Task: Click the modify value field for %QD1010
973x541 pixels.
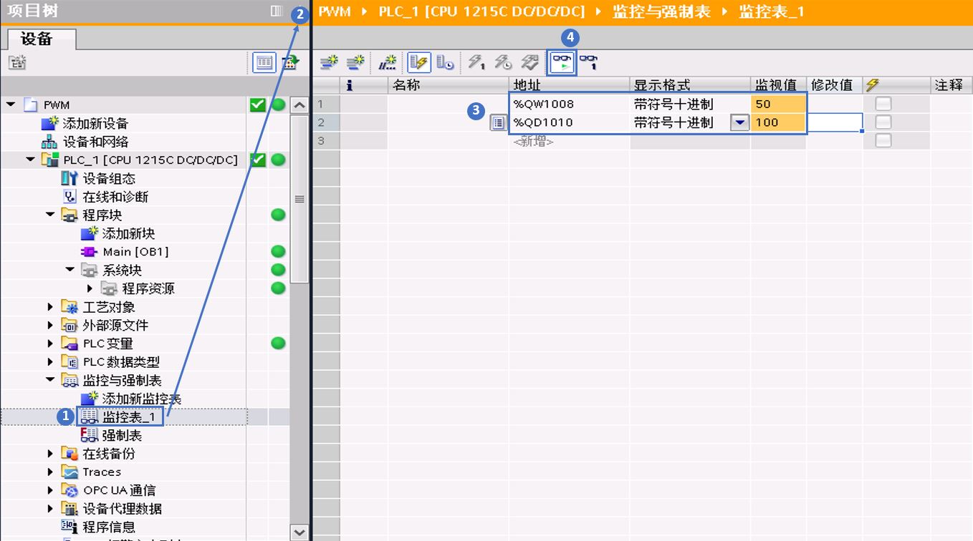Action: pyautogui.click(x=835, y=122)
